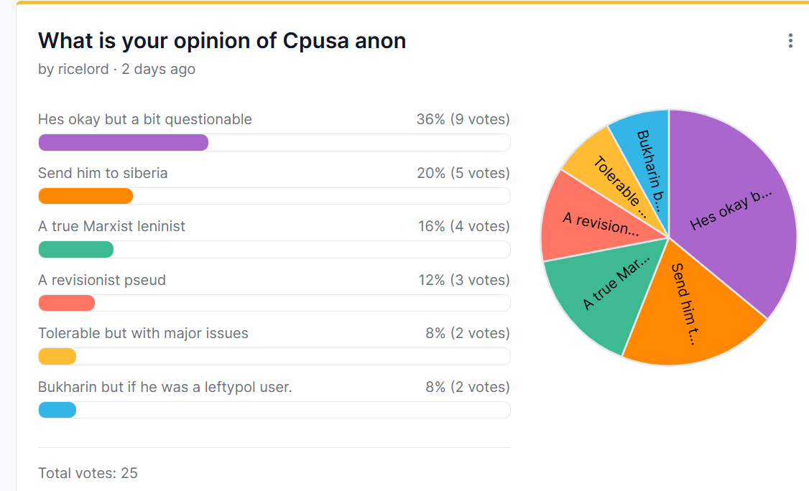
Task: Click the orange 'Send him to siberia' result bar
Action: coord(85,196)
